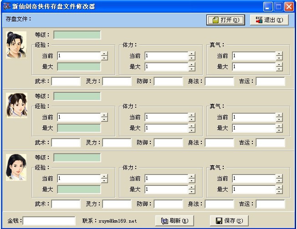Screen dimensions: 297x229
Task: Minimize the save editor window
Action: (268, 7)
